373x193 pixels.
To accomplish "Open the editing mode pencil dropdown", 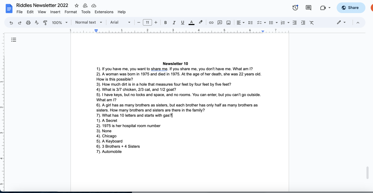I will coord(341,22).
